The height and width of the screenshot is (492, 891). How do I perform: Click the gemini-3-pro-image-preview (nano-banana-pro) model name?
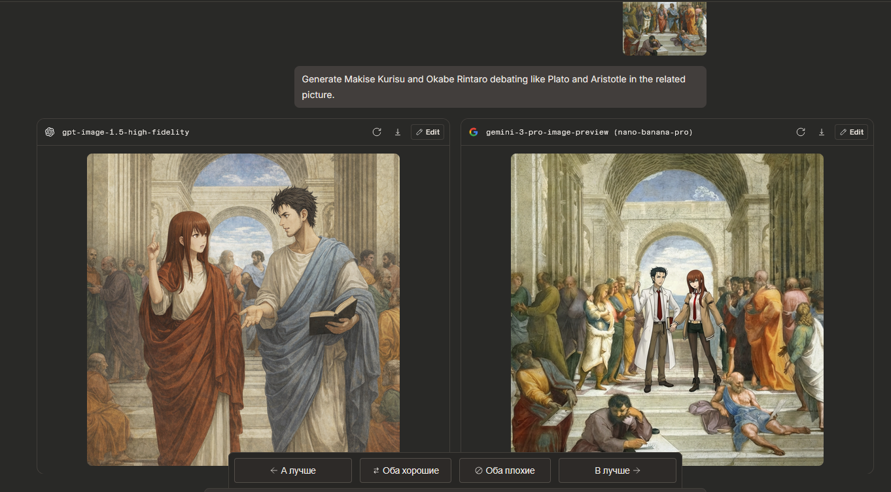point(589,132)
